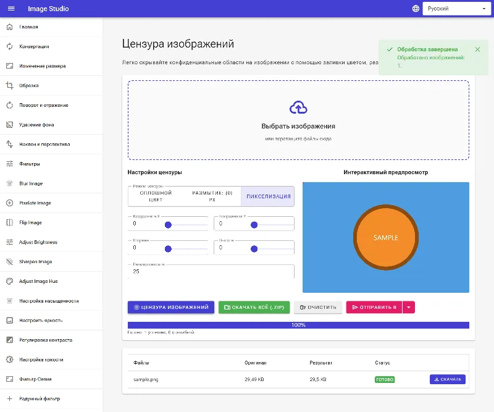The height and width of the screenshot is (412, 494).
Task: Click the rotate icon for Поворот и отражение
Action: pos(10,105)
